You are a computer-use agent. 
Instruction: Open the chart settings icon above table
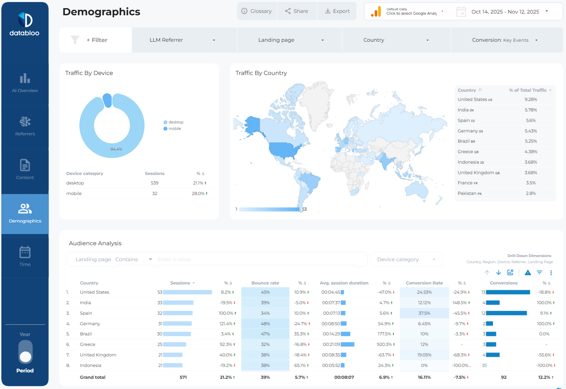(x=510, y=273)
